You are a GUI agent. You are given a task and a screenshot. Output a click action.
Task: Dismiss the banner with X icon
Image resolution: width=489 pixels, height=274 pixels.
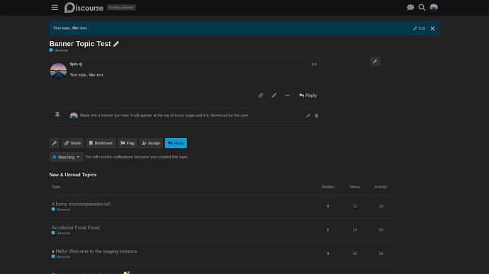pyautogui.click(x=432, y=28)
